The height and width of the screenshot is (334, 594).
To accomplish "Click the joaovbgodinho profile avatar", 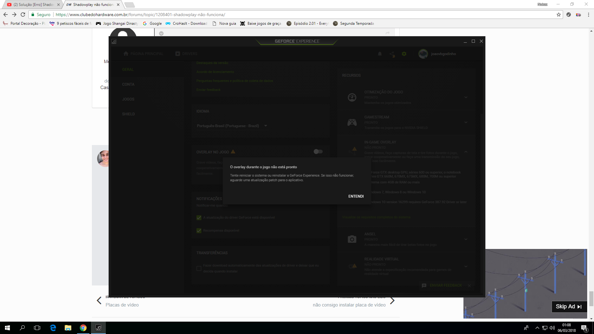I will tap(423, 54).
